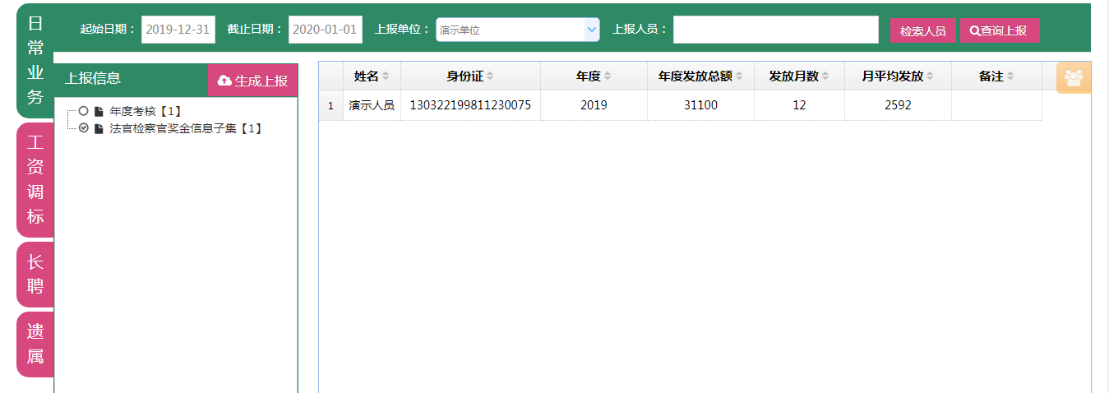Click the 年度发放总额 column header label
The height and width of the screenshot is (393, 1109).
[695, 76]
